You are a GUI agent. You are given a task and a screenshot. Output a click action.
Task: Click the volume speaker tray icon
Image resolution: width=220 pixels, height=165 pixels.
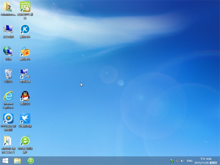click(182, 161)
